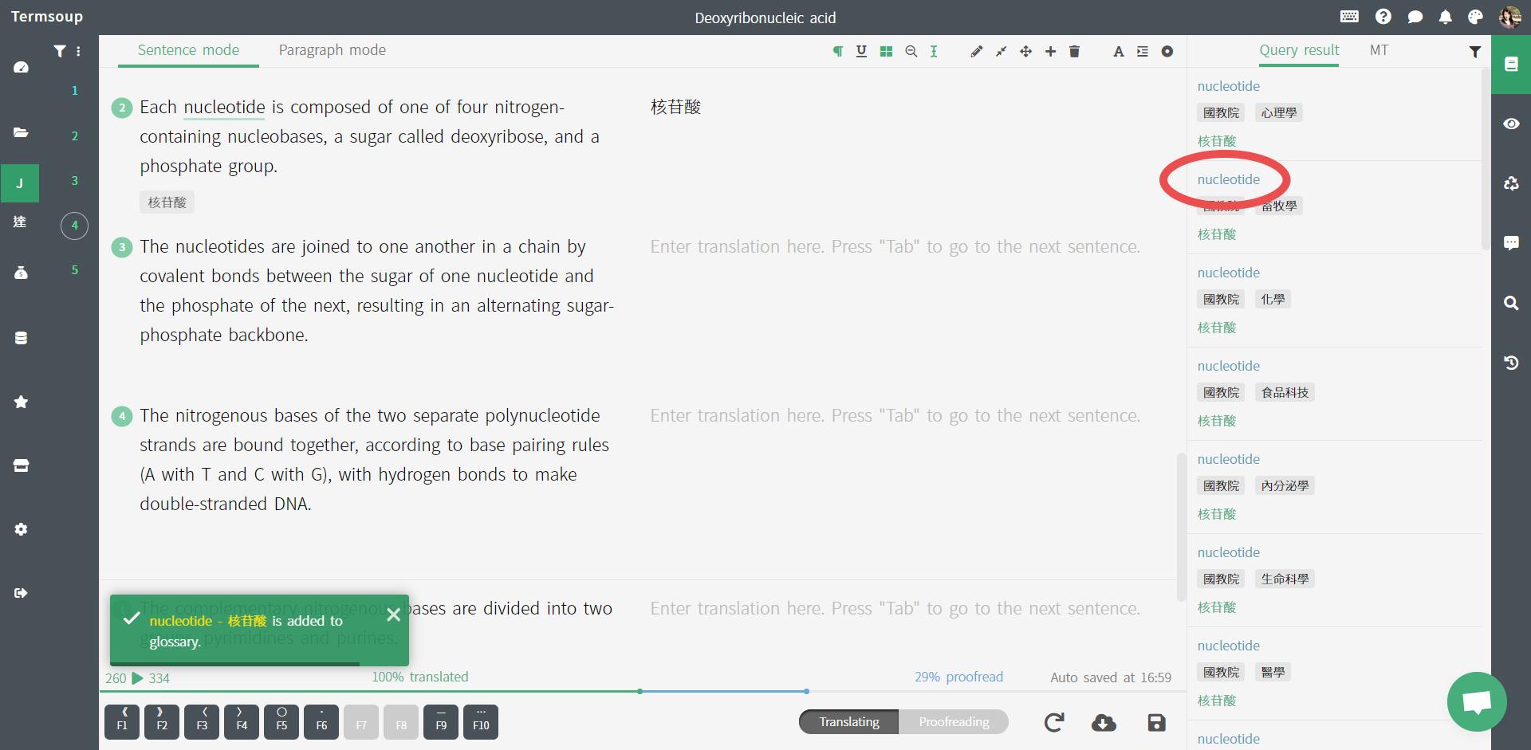Select circled page 4 in page list

pyautogui.click(x=74, y=226)
